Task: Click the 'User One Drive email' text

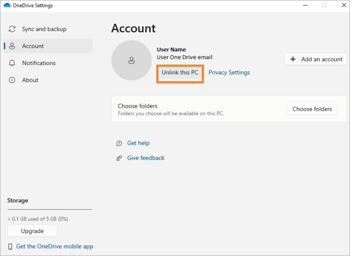Action: tap(184, 57)
